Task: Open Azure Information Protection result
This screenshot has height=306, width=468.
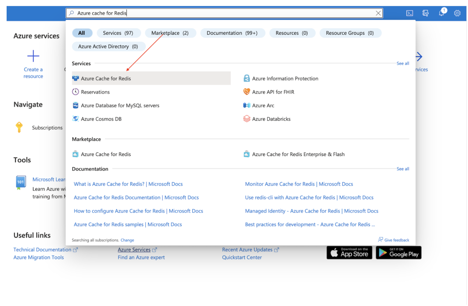Action: point(285,79)
